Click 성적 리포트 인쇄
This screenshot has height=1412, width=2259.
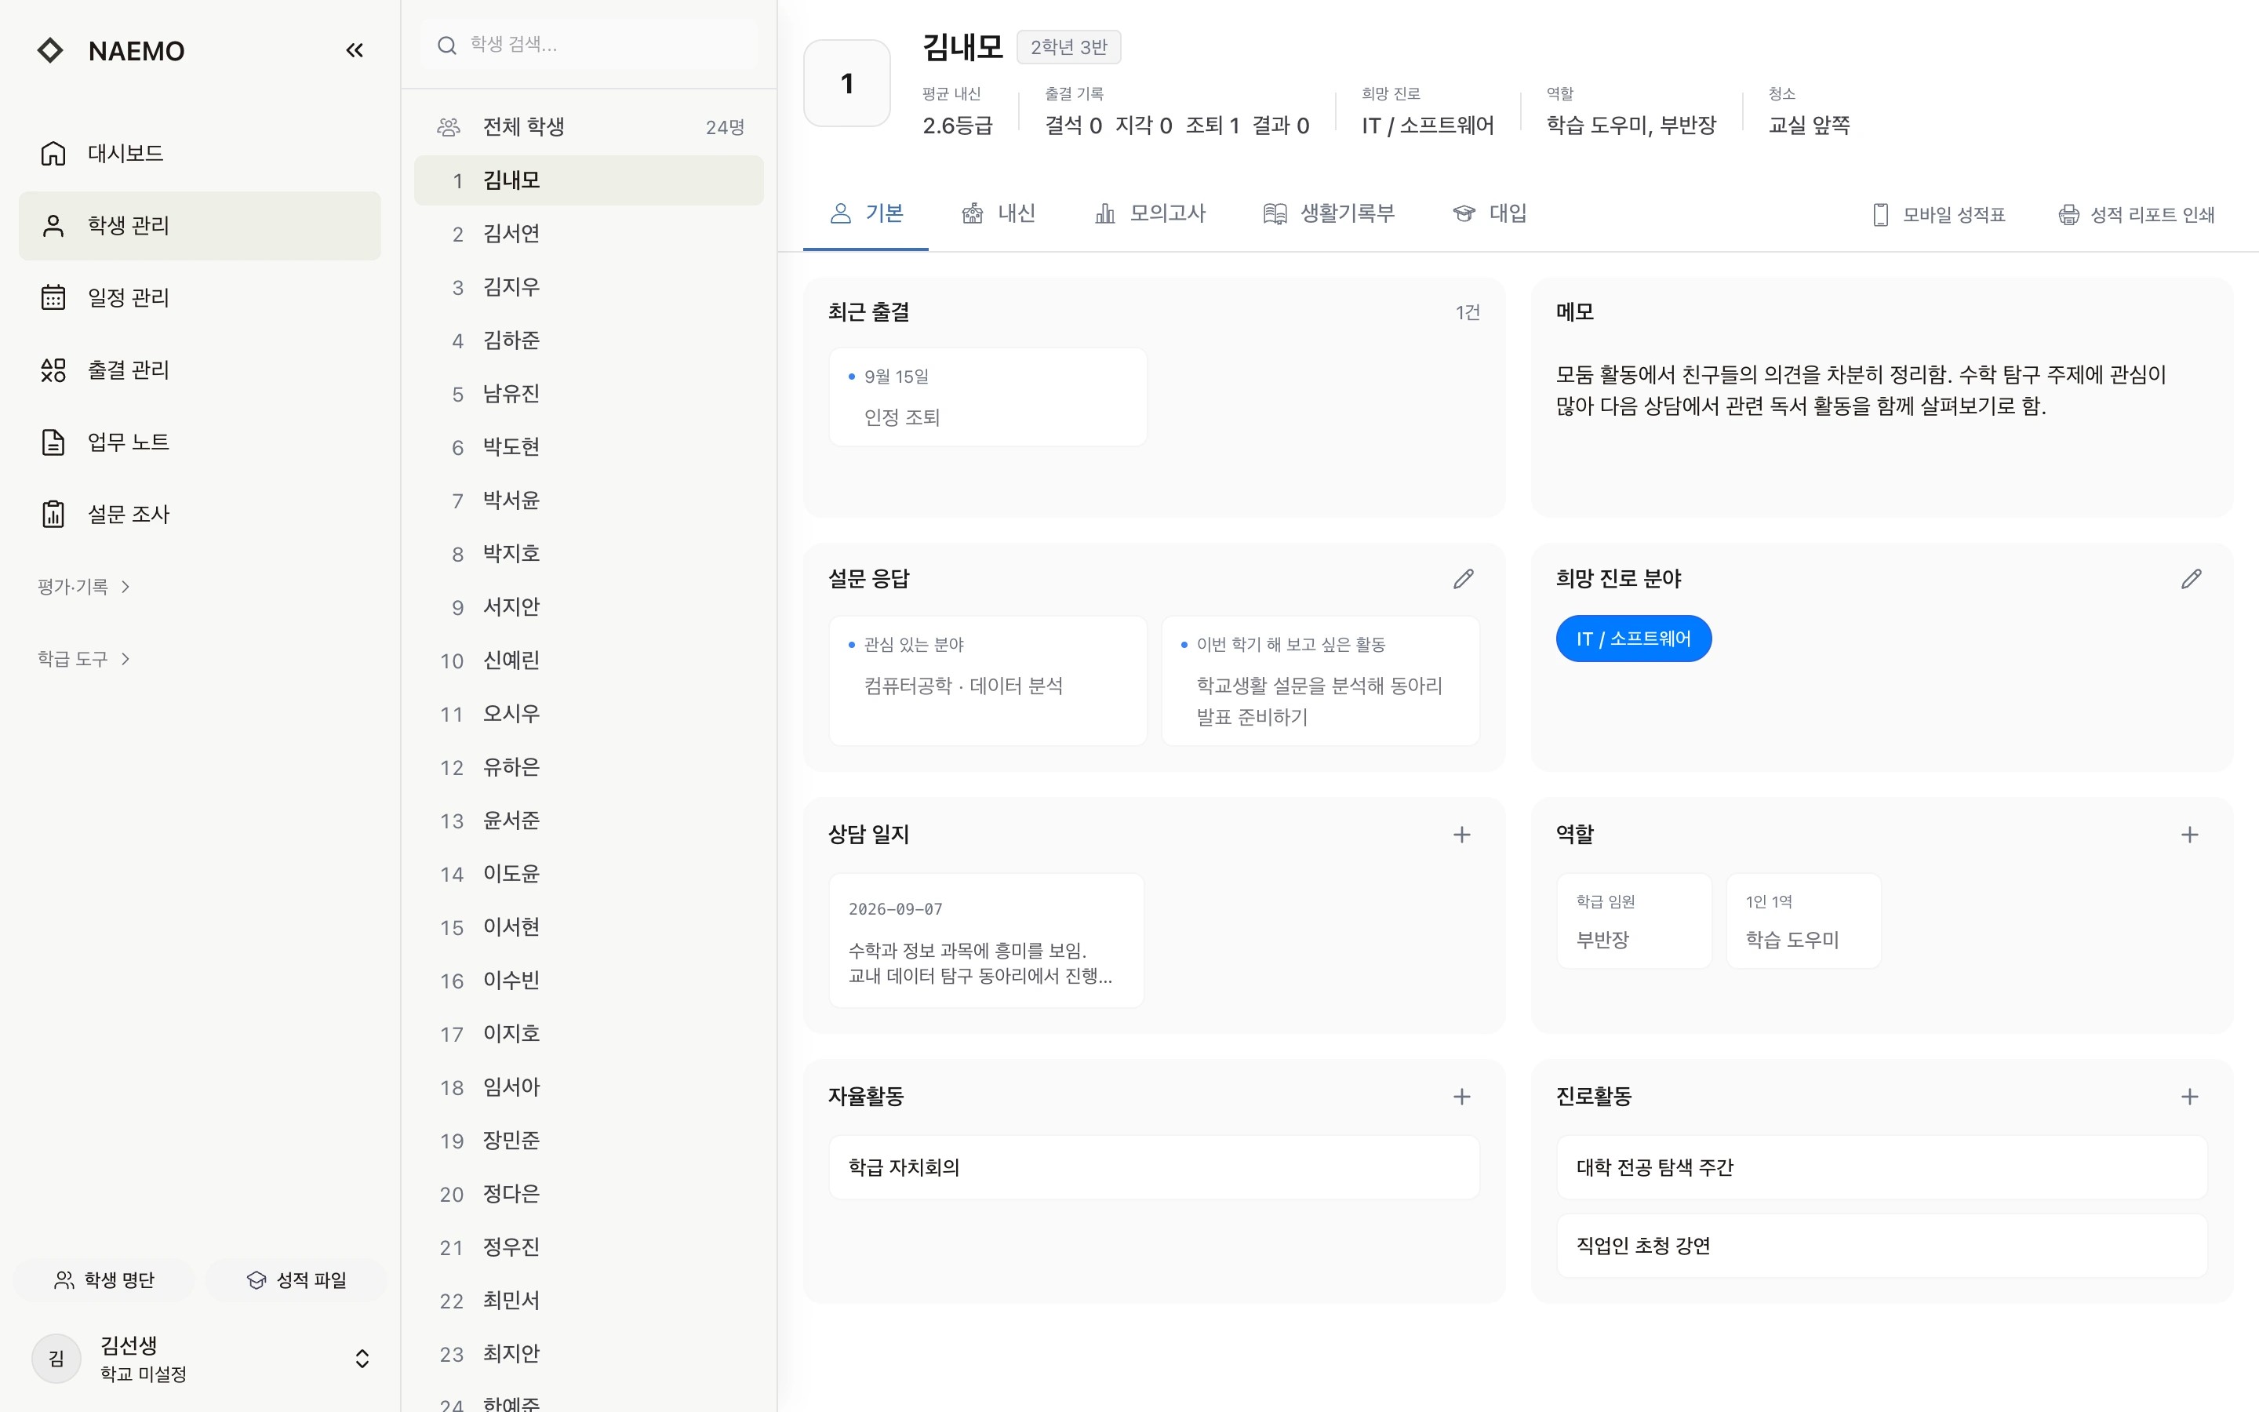point(2136,215)
